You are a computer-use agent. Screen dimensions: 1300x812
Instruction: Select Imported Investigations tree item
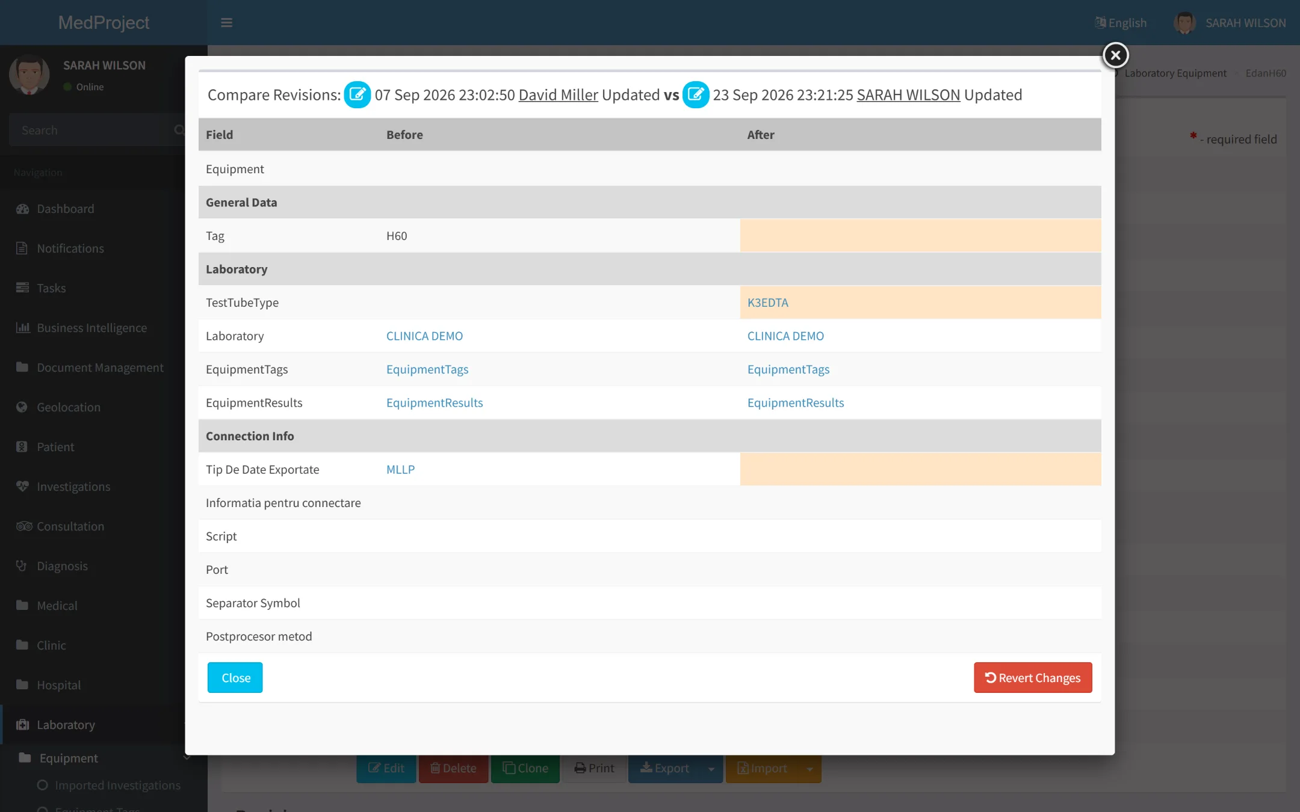117,785
